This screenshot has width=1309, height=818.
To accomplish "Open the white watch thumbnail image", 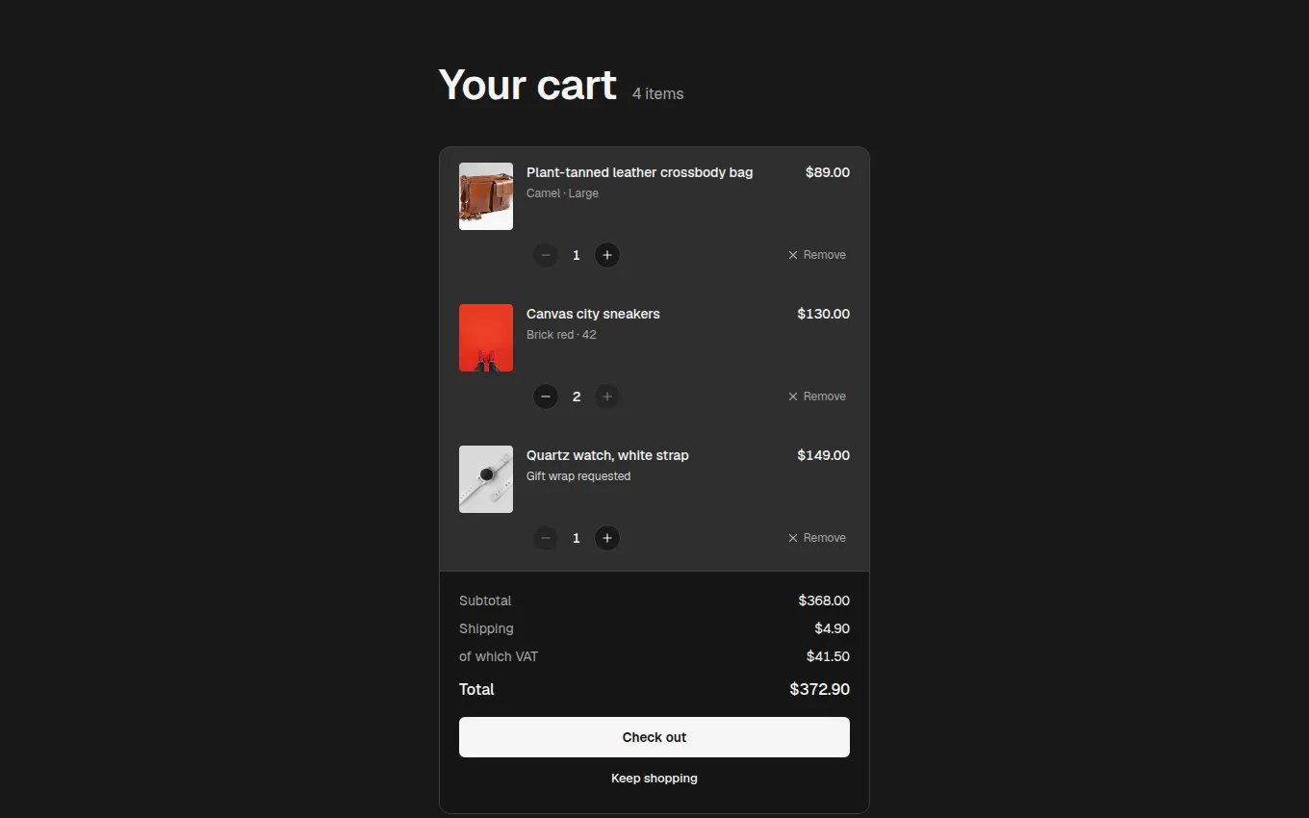I will [x=486, y=479].
